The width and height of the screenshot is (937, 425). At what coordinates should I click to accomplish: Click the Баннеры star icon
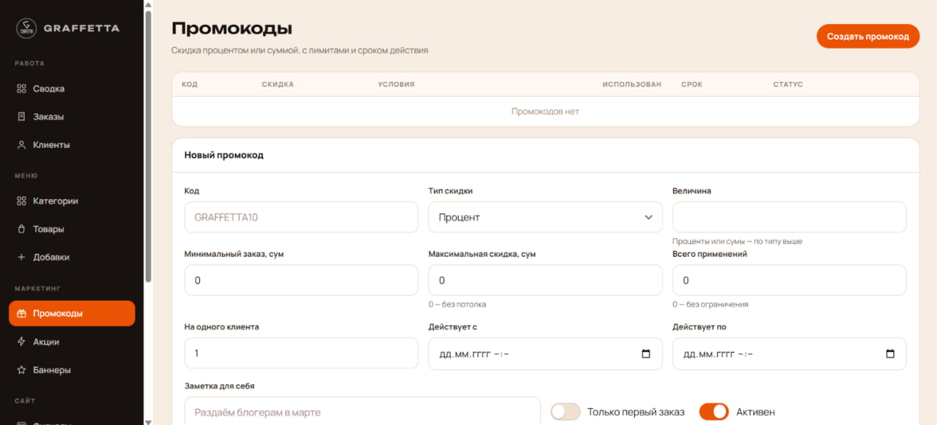21,370
